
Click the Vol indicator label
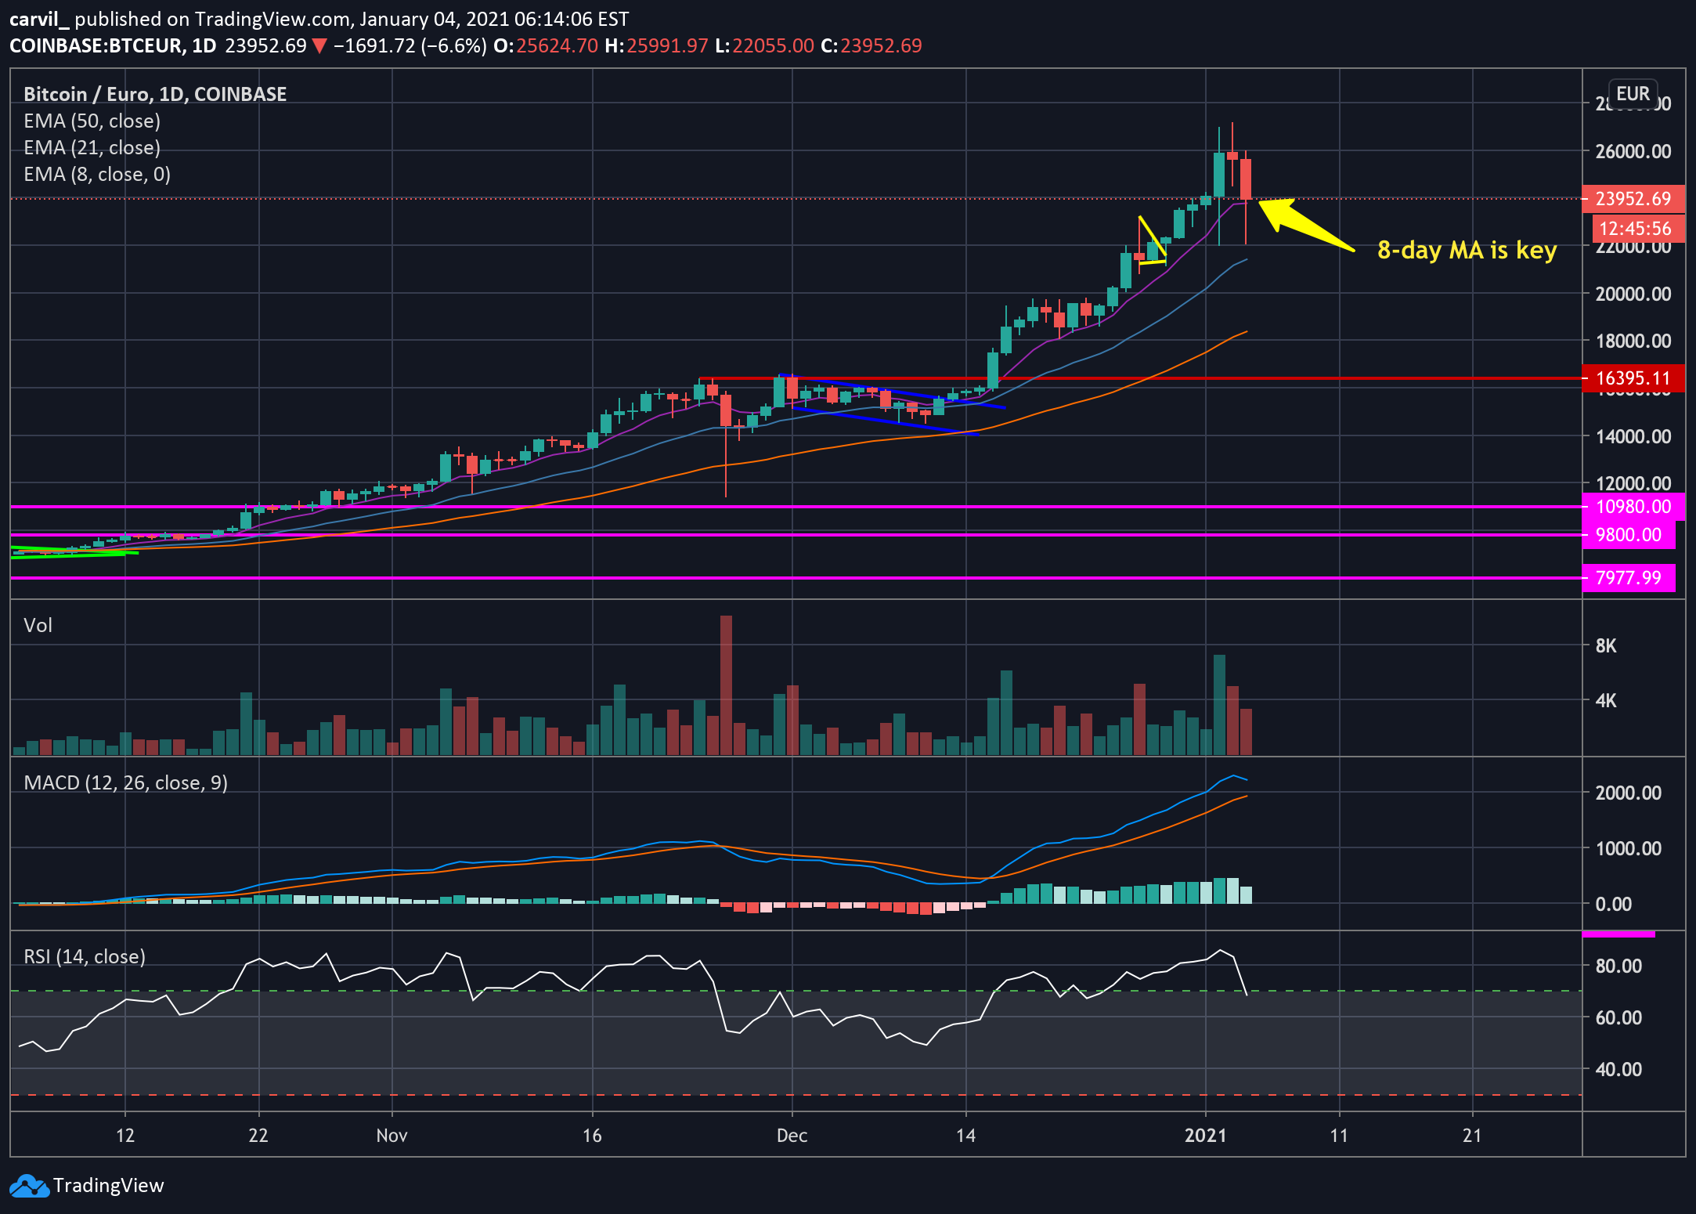point(38,625)
